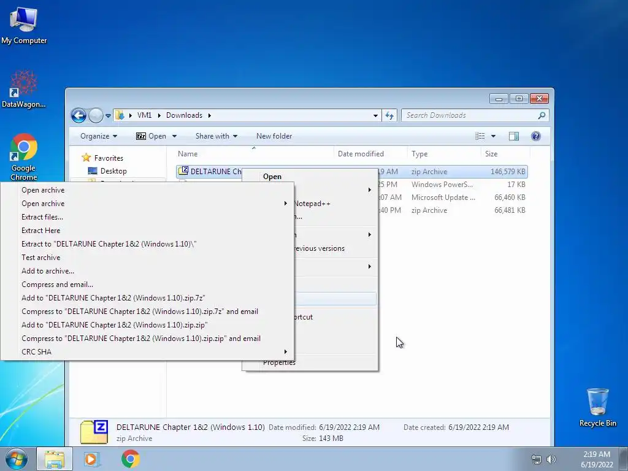Go back using the Explorer back arrow
The height and width of the screenshot is (471, 628).
coord(78,116)
